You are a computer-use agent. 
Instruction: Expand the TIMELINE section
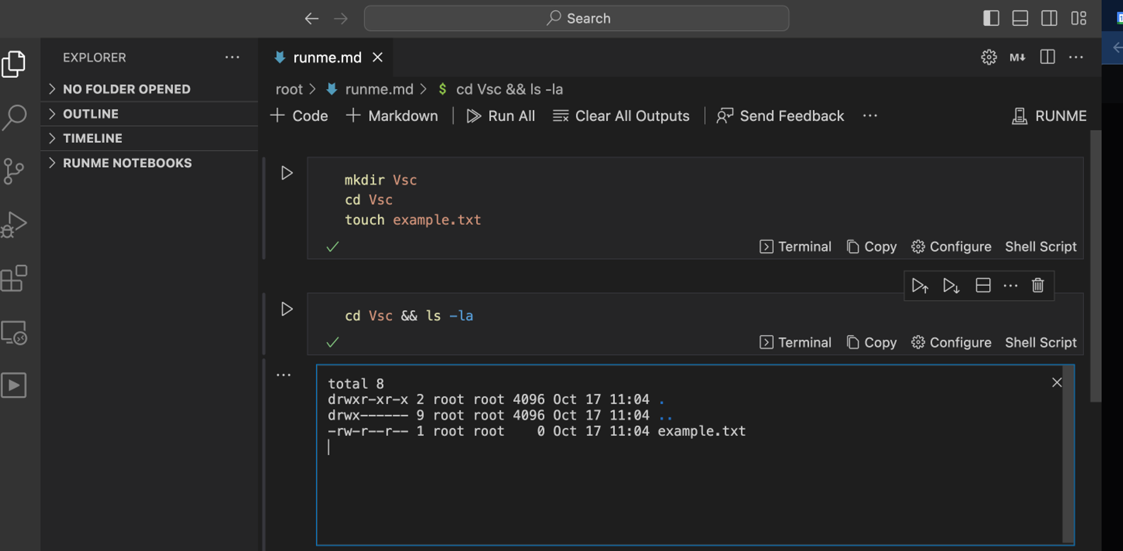coord(93,138)
